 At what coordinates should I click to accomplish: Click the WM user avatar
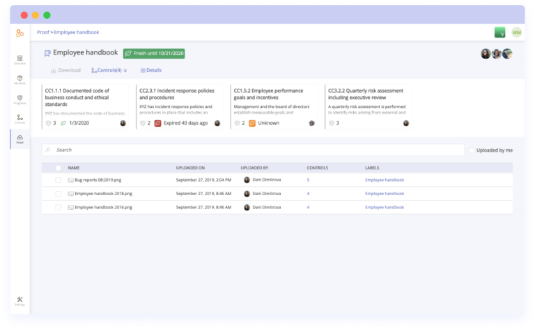coord(516,33)
